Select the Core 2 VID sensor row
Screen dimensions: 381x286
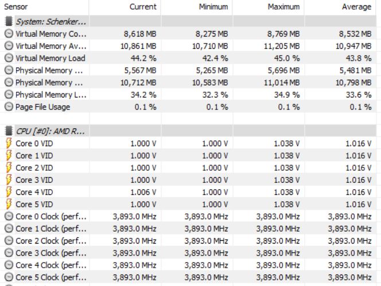[x=190, y=167]
